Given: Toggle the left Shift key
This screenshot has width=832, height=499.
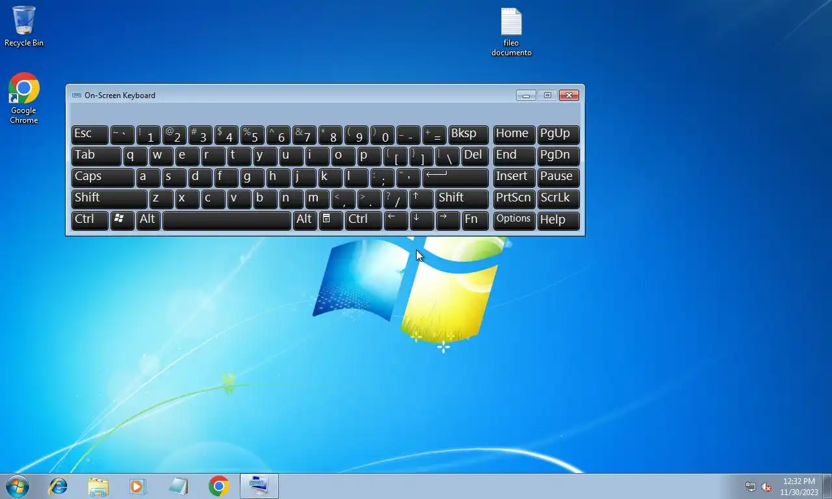Looking at the screenshot, I should pos(109,199).
